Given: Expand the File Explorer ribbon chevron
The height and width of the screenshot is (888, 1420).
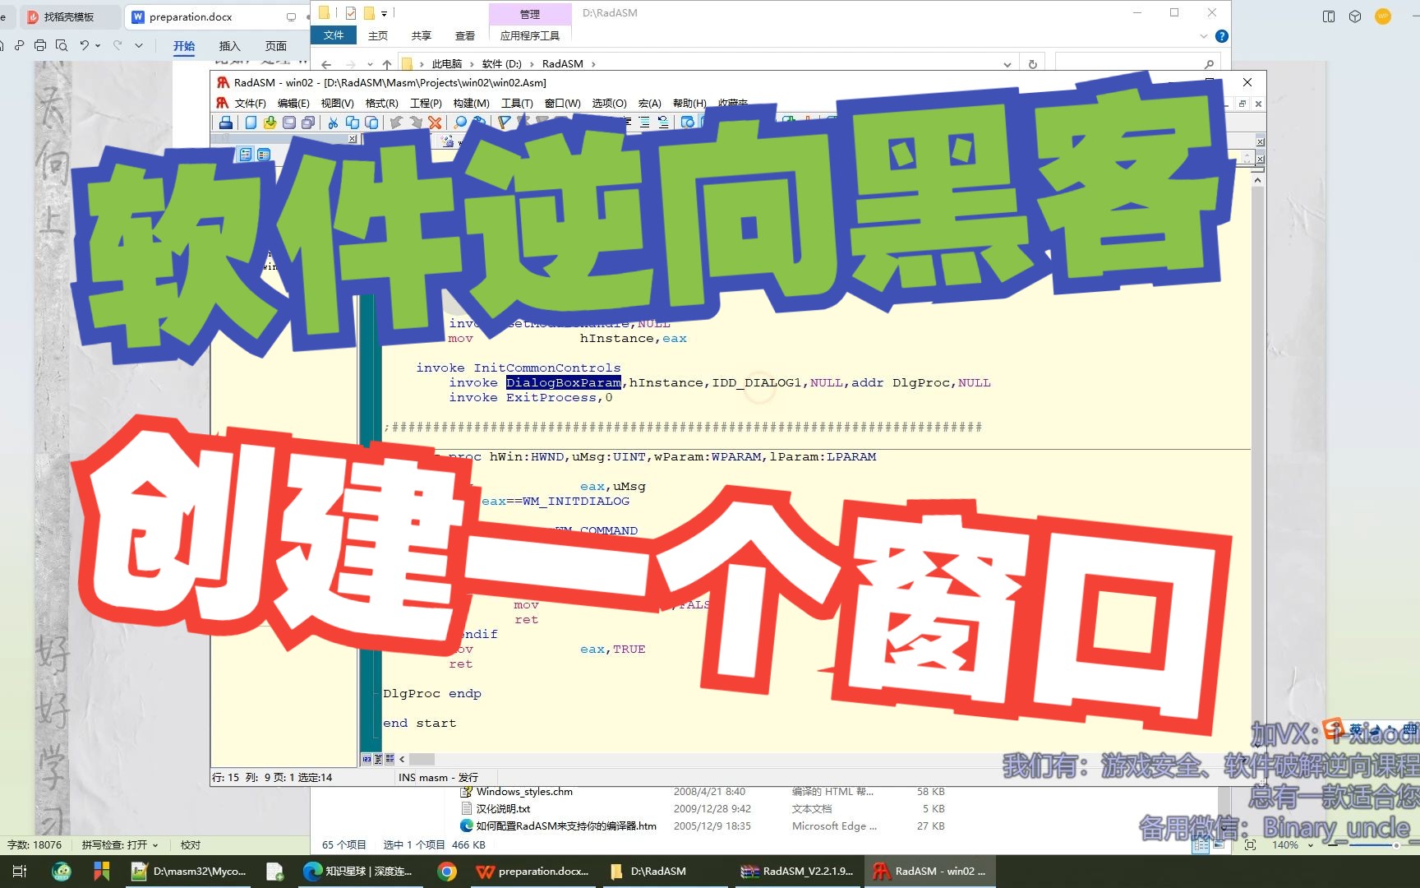Looking at the screenshot, I should click(1204, 36).
